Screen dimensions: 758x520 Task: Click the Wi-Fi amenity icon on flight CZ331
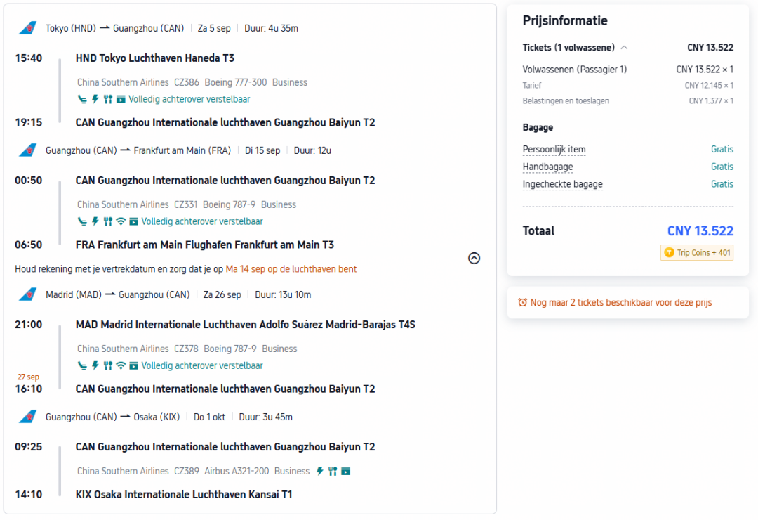click(121, 221)
